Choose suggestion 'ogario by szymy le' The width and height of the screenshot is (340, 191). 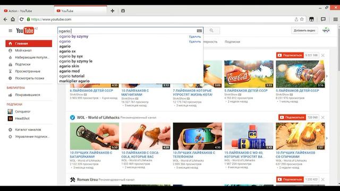pyautogui.click(x=76, y=62)
